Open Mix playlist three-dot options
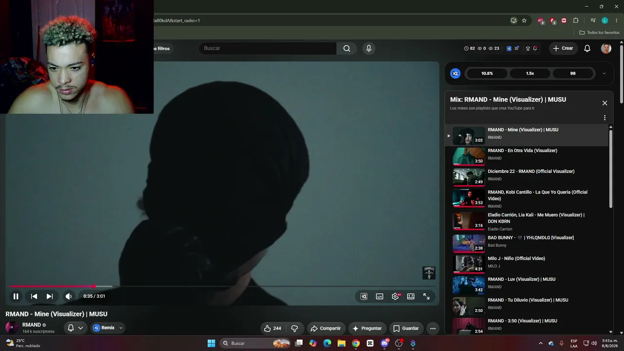This screenshot has height=351, width=624. (x=604, y=117)
